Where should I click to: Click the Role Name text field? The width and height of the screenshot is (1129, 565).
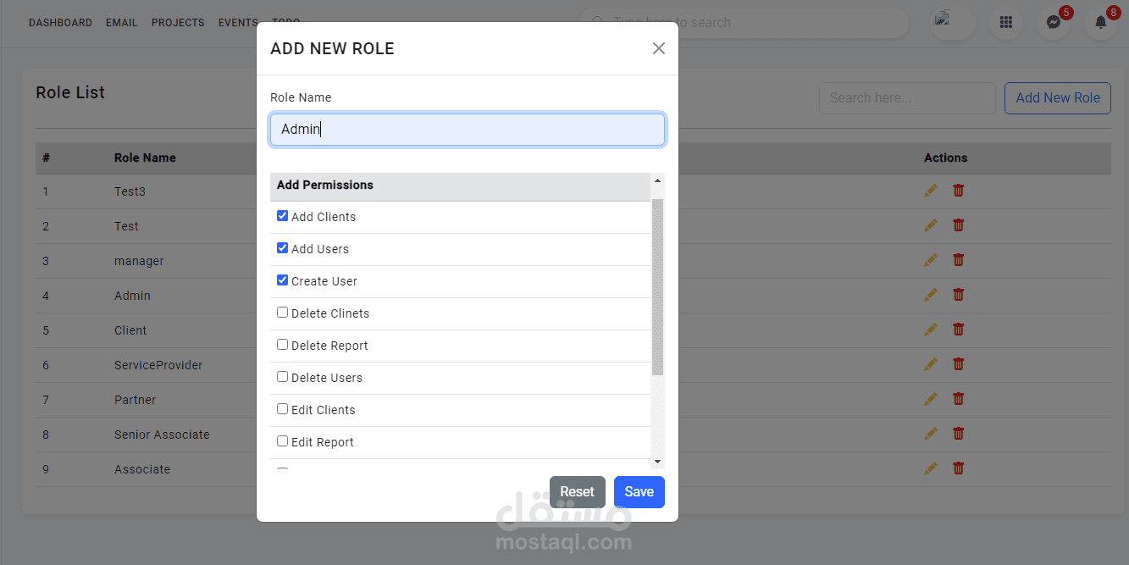(x=468, y=130)
